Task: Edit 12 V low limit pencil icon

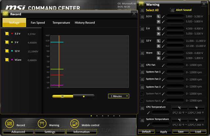Action: point(163,41)
